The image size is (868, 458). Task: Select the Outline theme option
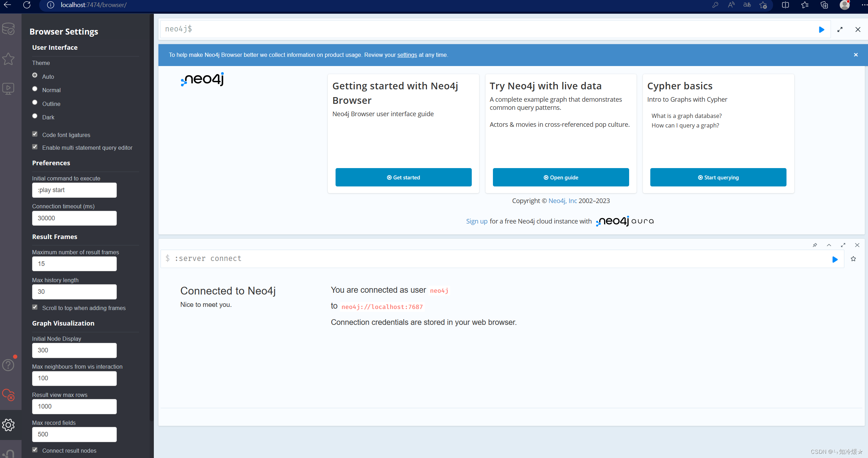pyautogui.click(x=35, y=103)
